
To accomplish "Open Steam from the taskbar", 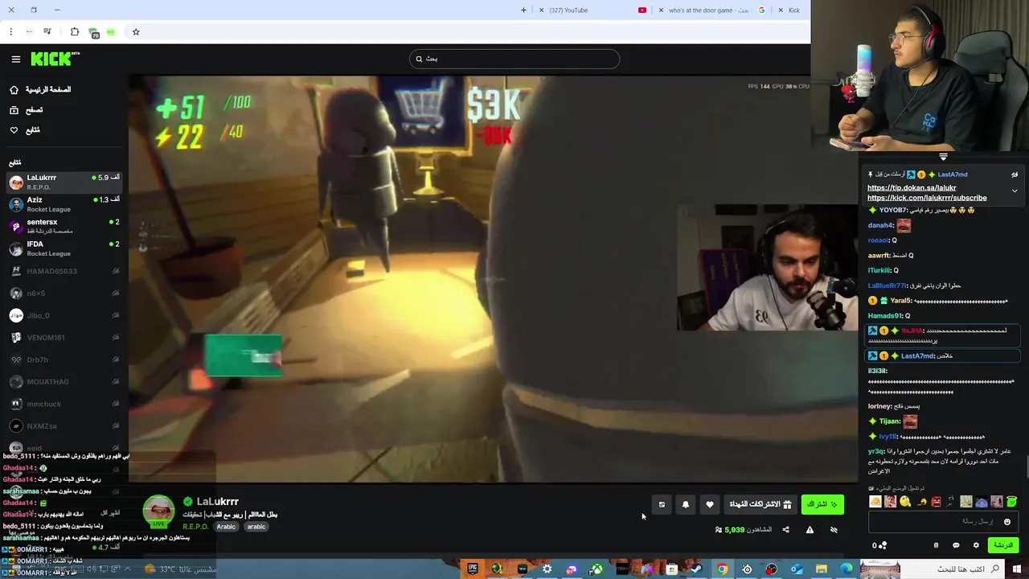I will point(697,569).
